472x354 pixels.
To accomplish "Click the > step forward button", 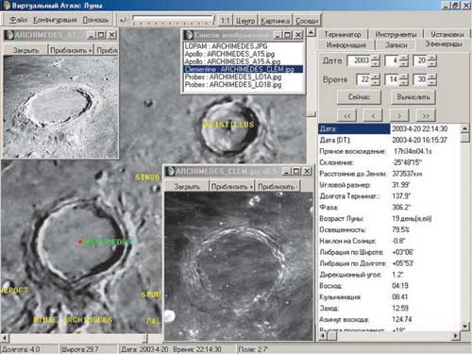I will (x=399, y=115).
